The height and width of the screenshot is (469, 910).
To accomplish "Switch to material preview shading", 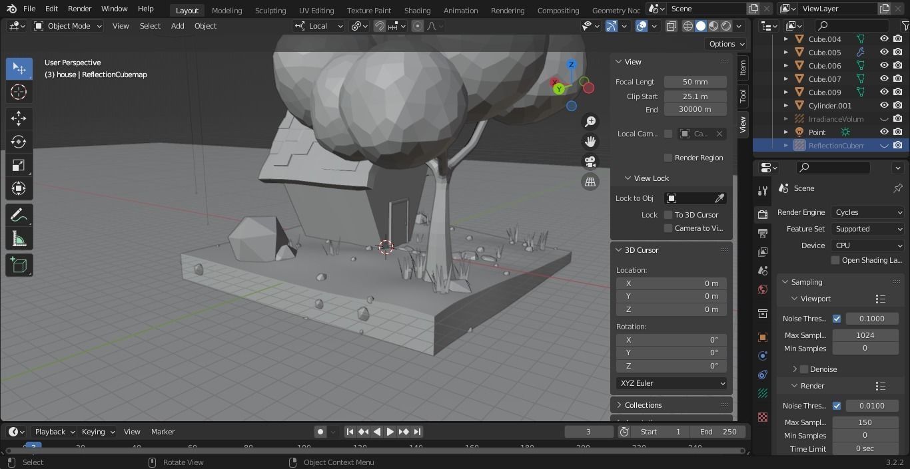I will 713,26.
